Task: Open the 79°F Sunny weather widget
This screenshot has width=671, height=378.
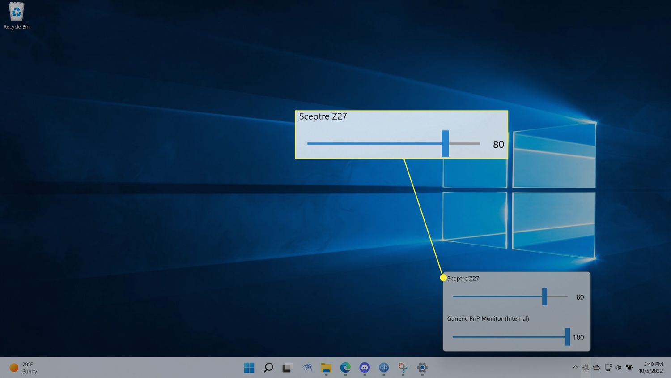Action: click(23, 368)
